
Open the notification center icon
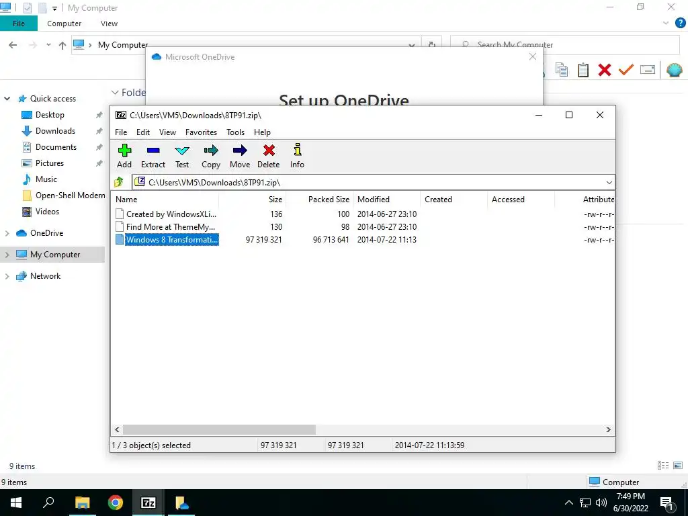point(667,503)
